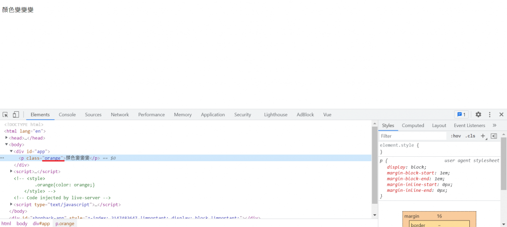This screenshot has width=507, height=227.
Task: Click margin-block-start: 1em declaration
Action: point(418,173)
